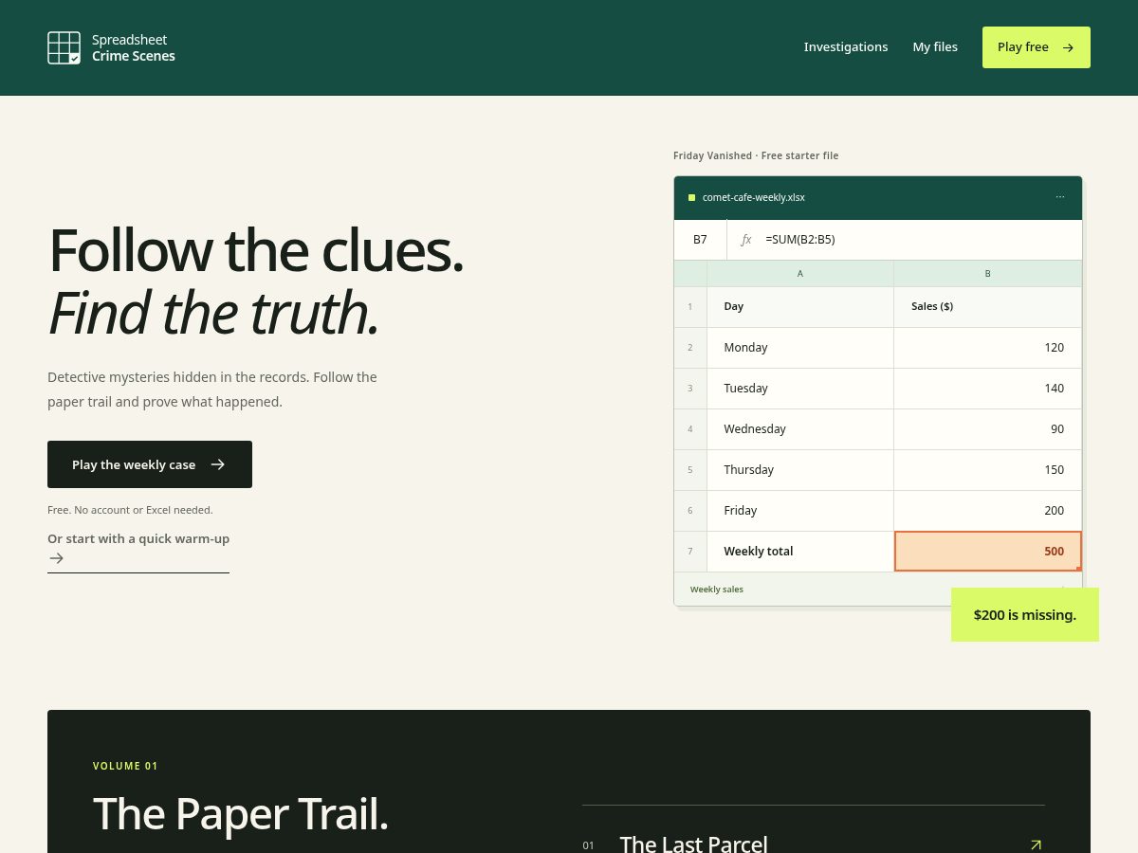
Task: Click the "VOLUME 01" label
Action: pos(125,766)
